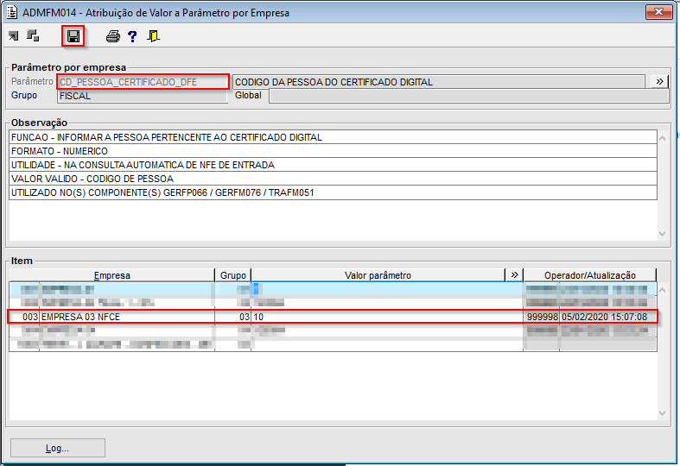
Task: Click the Grupo field showing FISCAL
Action: pos(143,96)
